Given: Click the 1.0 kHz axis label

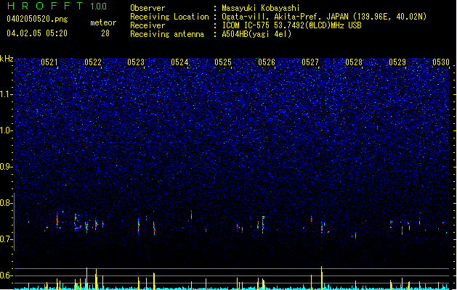Looking at the screenshot, I should point(7,130).
